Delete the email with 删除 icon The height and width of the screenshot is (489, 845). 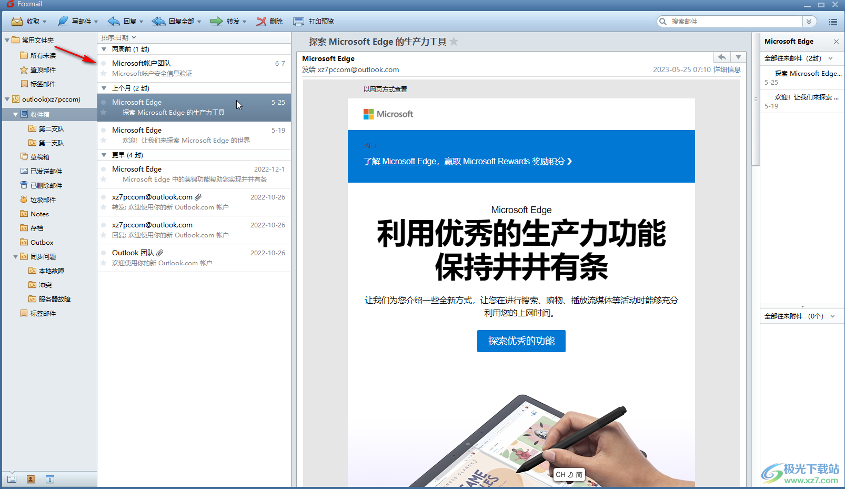pyautogui.click(x=261, y=22)
